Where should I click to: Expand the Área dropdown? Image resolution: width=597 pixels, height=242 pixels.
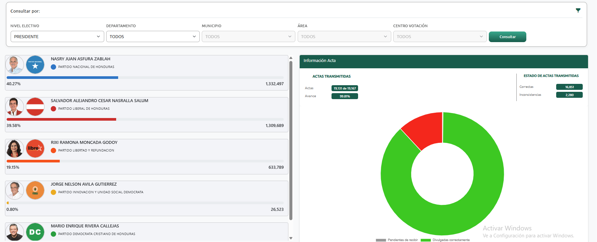(344, 36)
